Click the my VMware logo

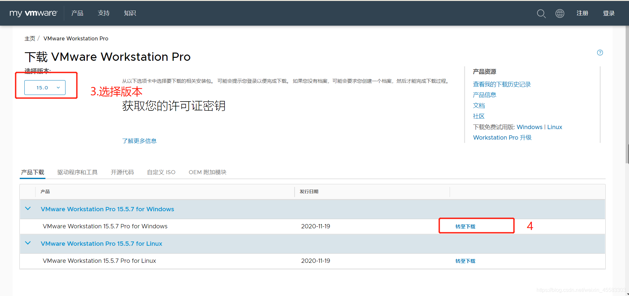point(33,13)
